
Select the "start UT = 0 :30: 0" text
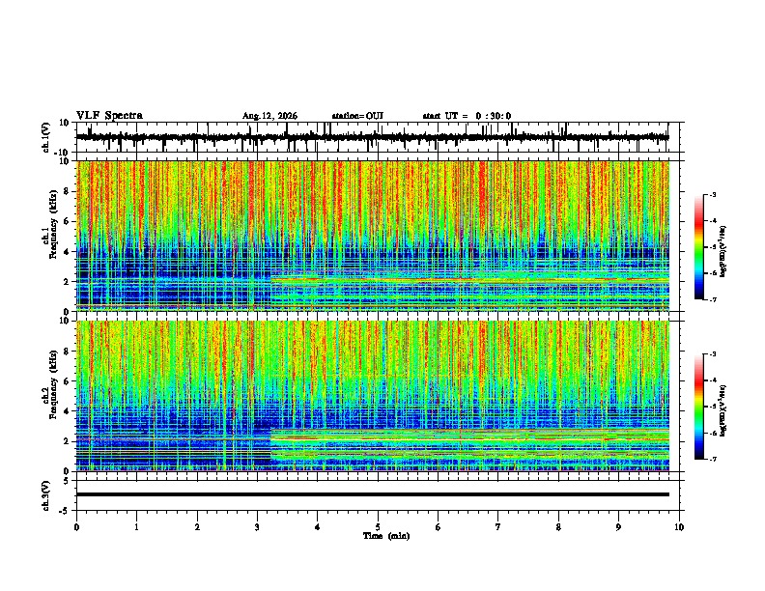[x=467, y=116]
